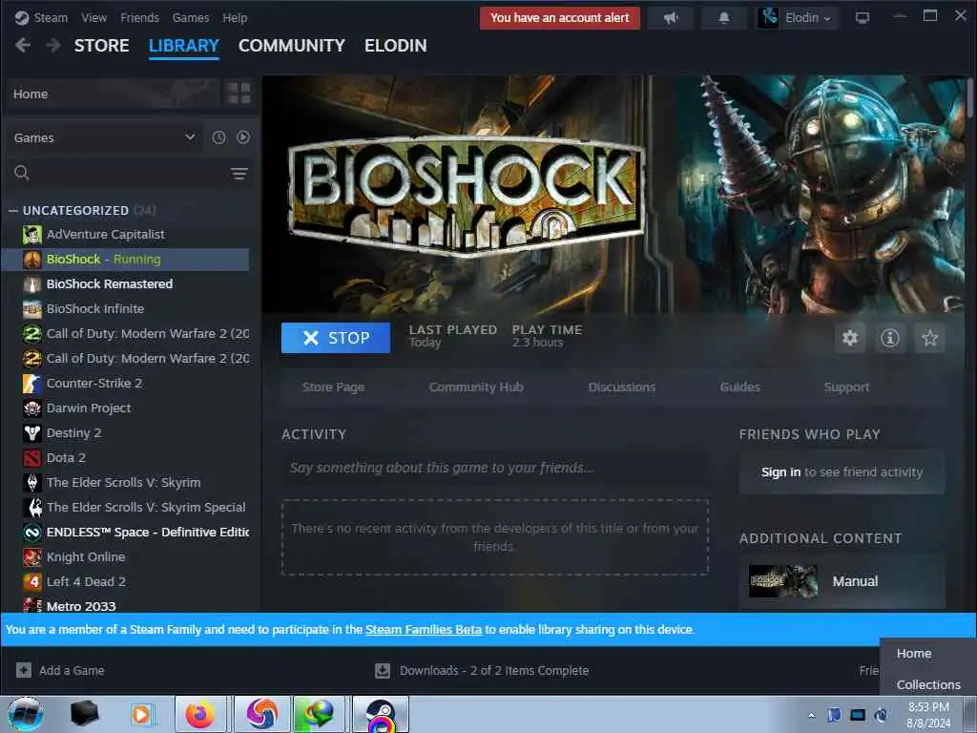The height and width of the screenshot is (733, 977).
Task: Click the Left 4 Dead 2 icon
Action: coord(31,582)
